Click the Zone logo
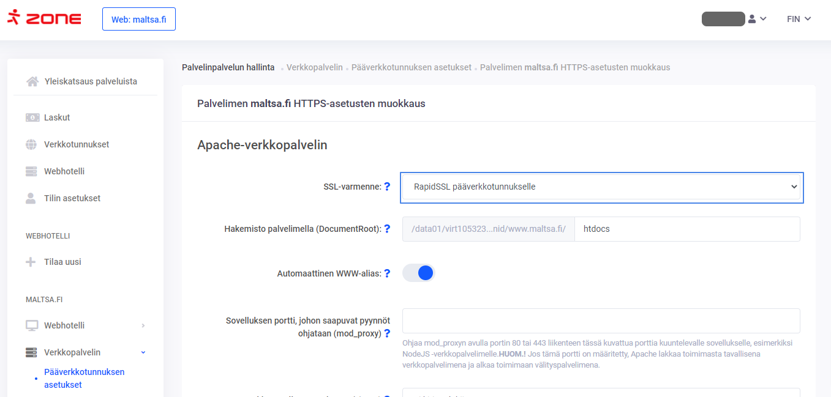 44,18
